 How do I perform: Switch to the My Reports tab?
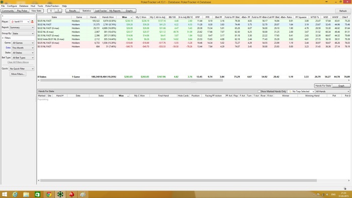coord(115,11)
